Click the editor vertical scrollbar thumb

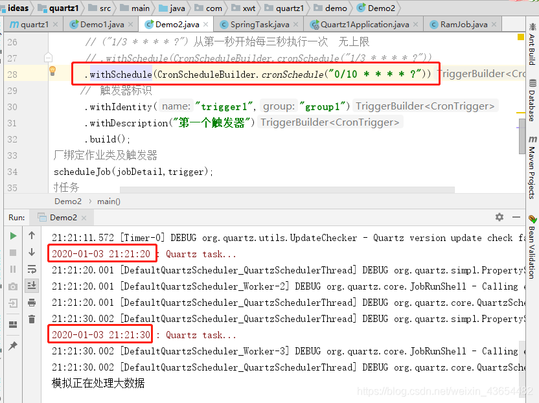pos(522,136)
